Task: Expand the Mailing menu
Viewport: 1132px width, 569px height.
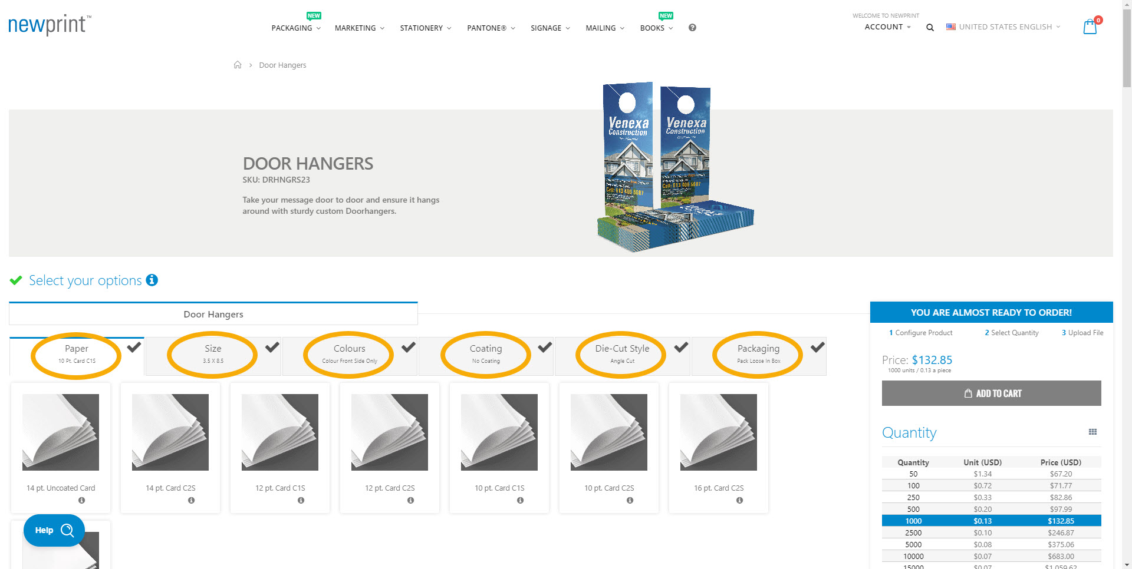Action: [x=605, y=28]
